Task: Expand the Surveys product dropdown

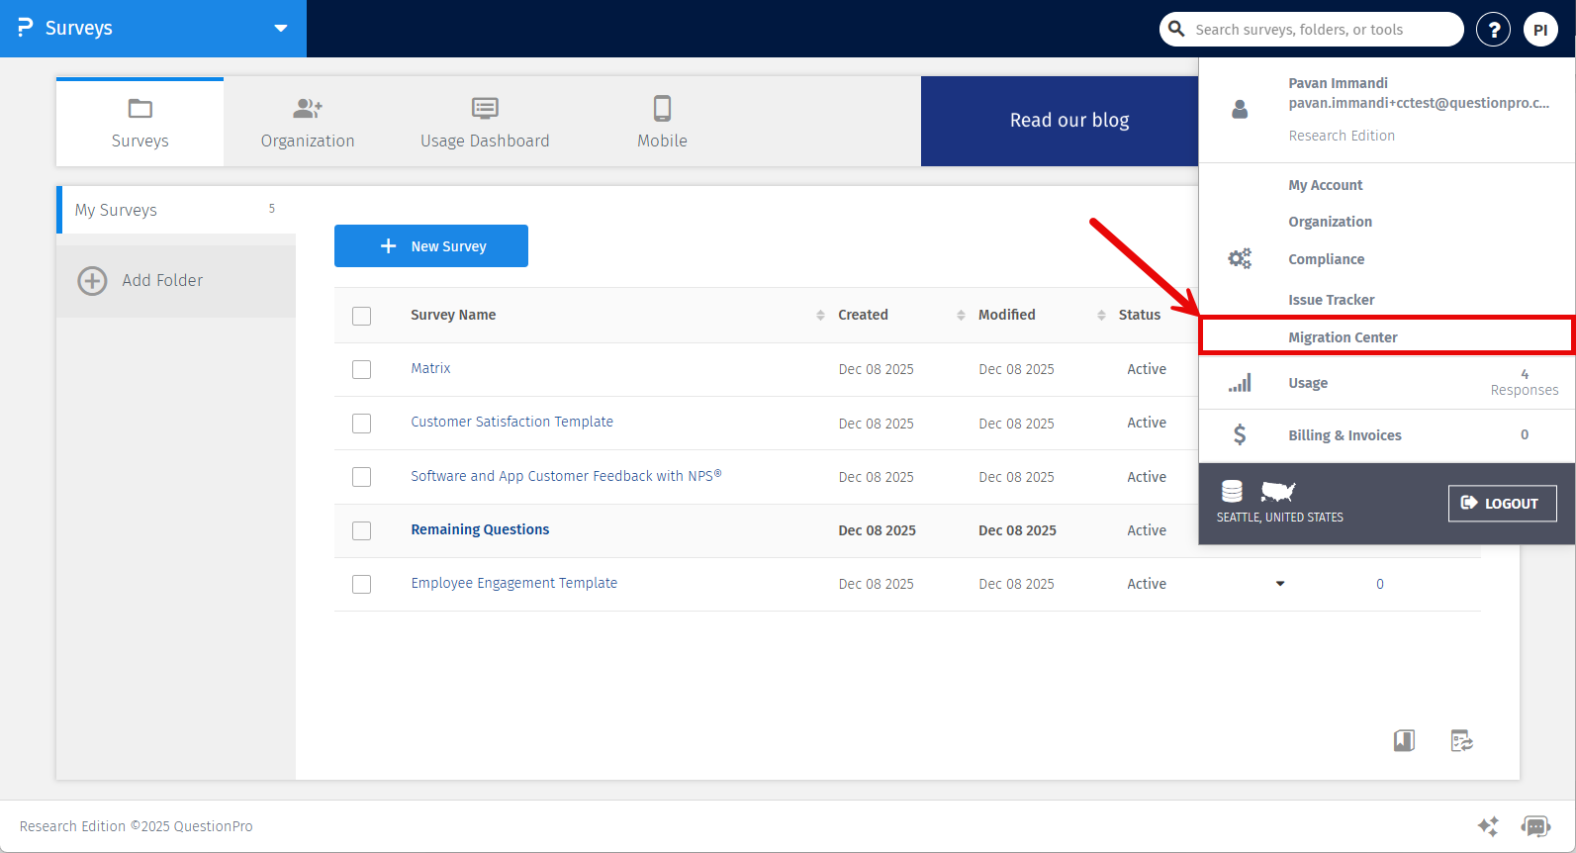Action: (x=281, y=29)
